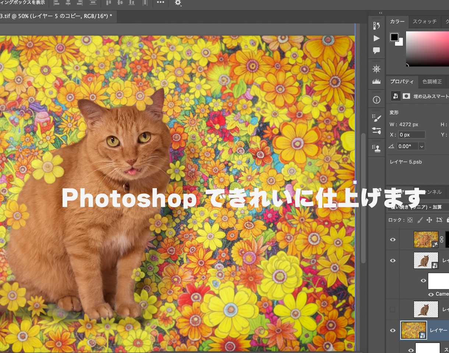Click align top edges icon

point(108,3)
